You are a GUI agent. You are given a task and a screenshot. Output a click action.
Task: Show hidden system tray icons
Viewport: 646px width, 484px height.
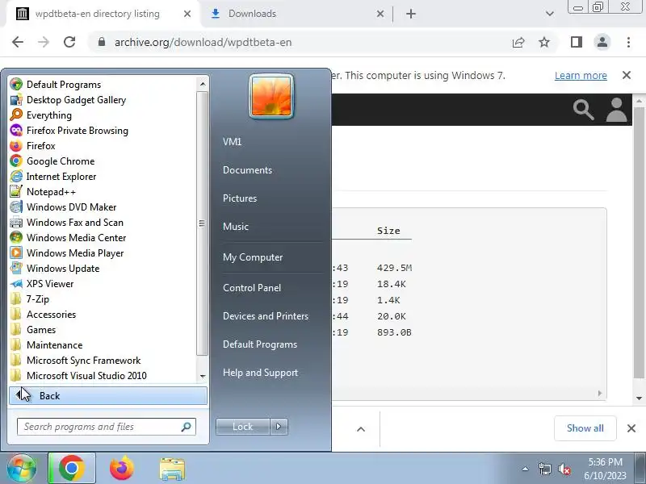525,469
